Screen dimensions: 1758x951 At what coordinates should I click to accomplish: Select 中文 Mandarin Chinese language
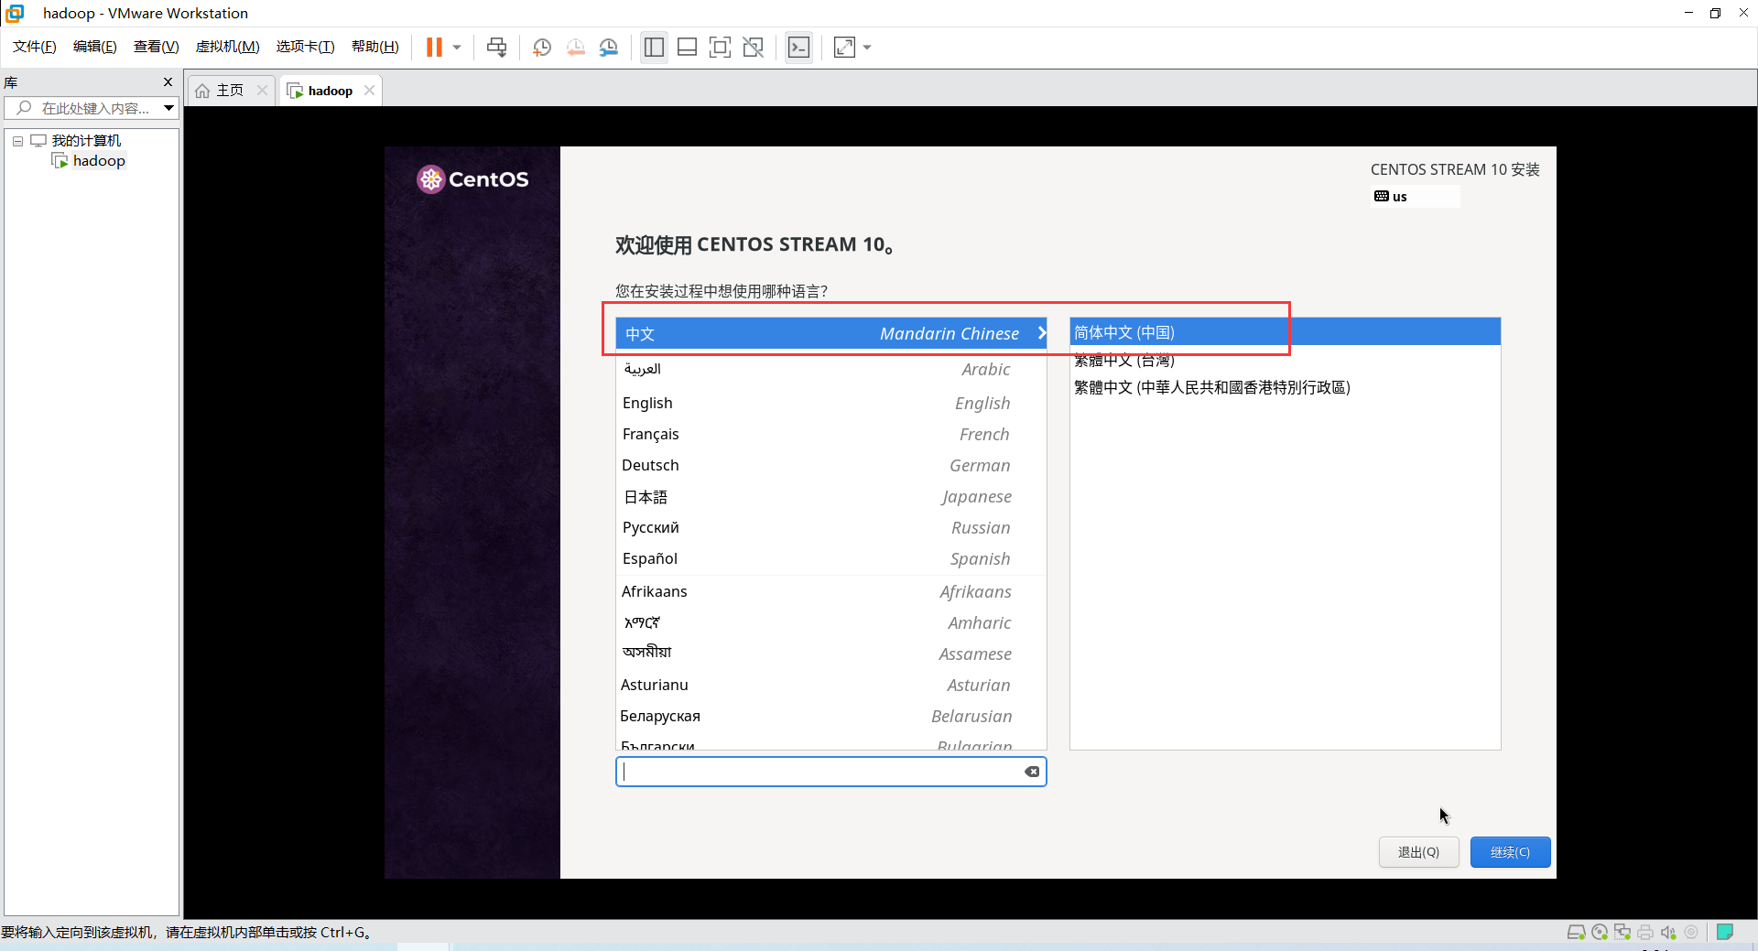[x=831, y=333]
